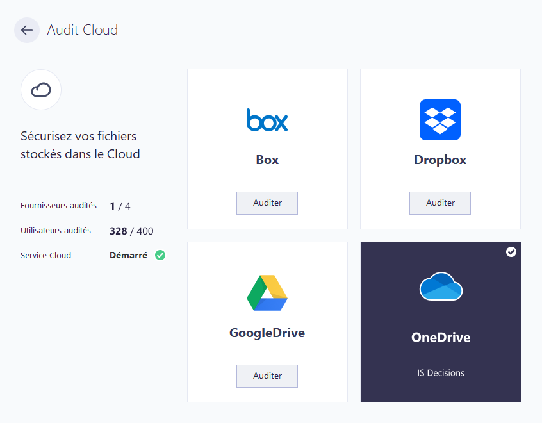
Task: Click the Dropbox card name
Action: click(440, 160)
